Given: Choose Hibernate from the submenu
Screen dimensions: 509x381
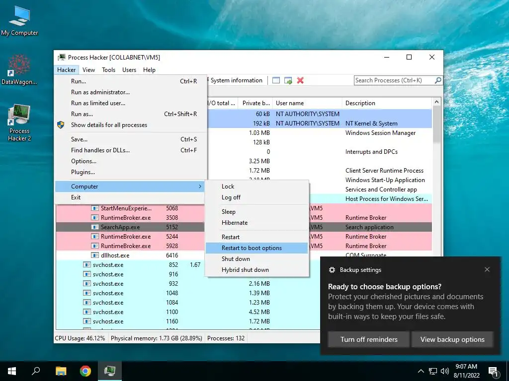Looking at the screenshot, I should [257, 223].
